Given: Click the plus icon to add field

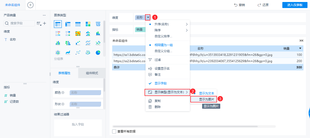Looking at the screenshot, I should tap(45, 23).
